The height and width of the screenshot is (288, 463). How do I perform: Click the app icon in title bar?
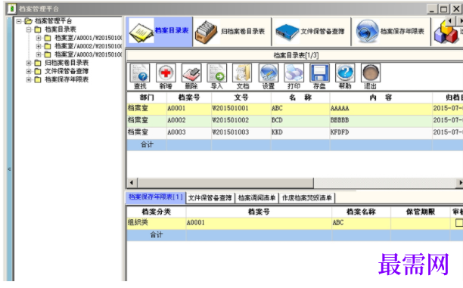(11, 8)
